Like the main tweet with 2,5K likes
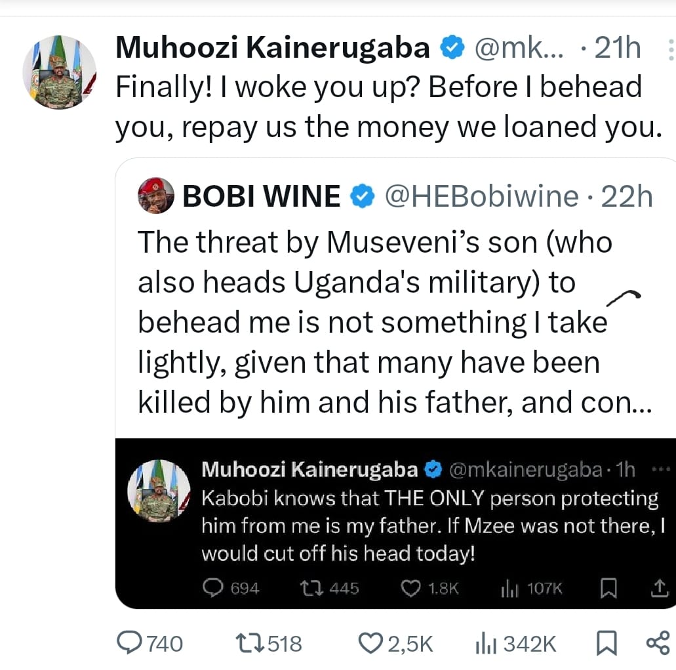Screen dimensions: 676x670 pyautogui.click(x=372, y=643)
